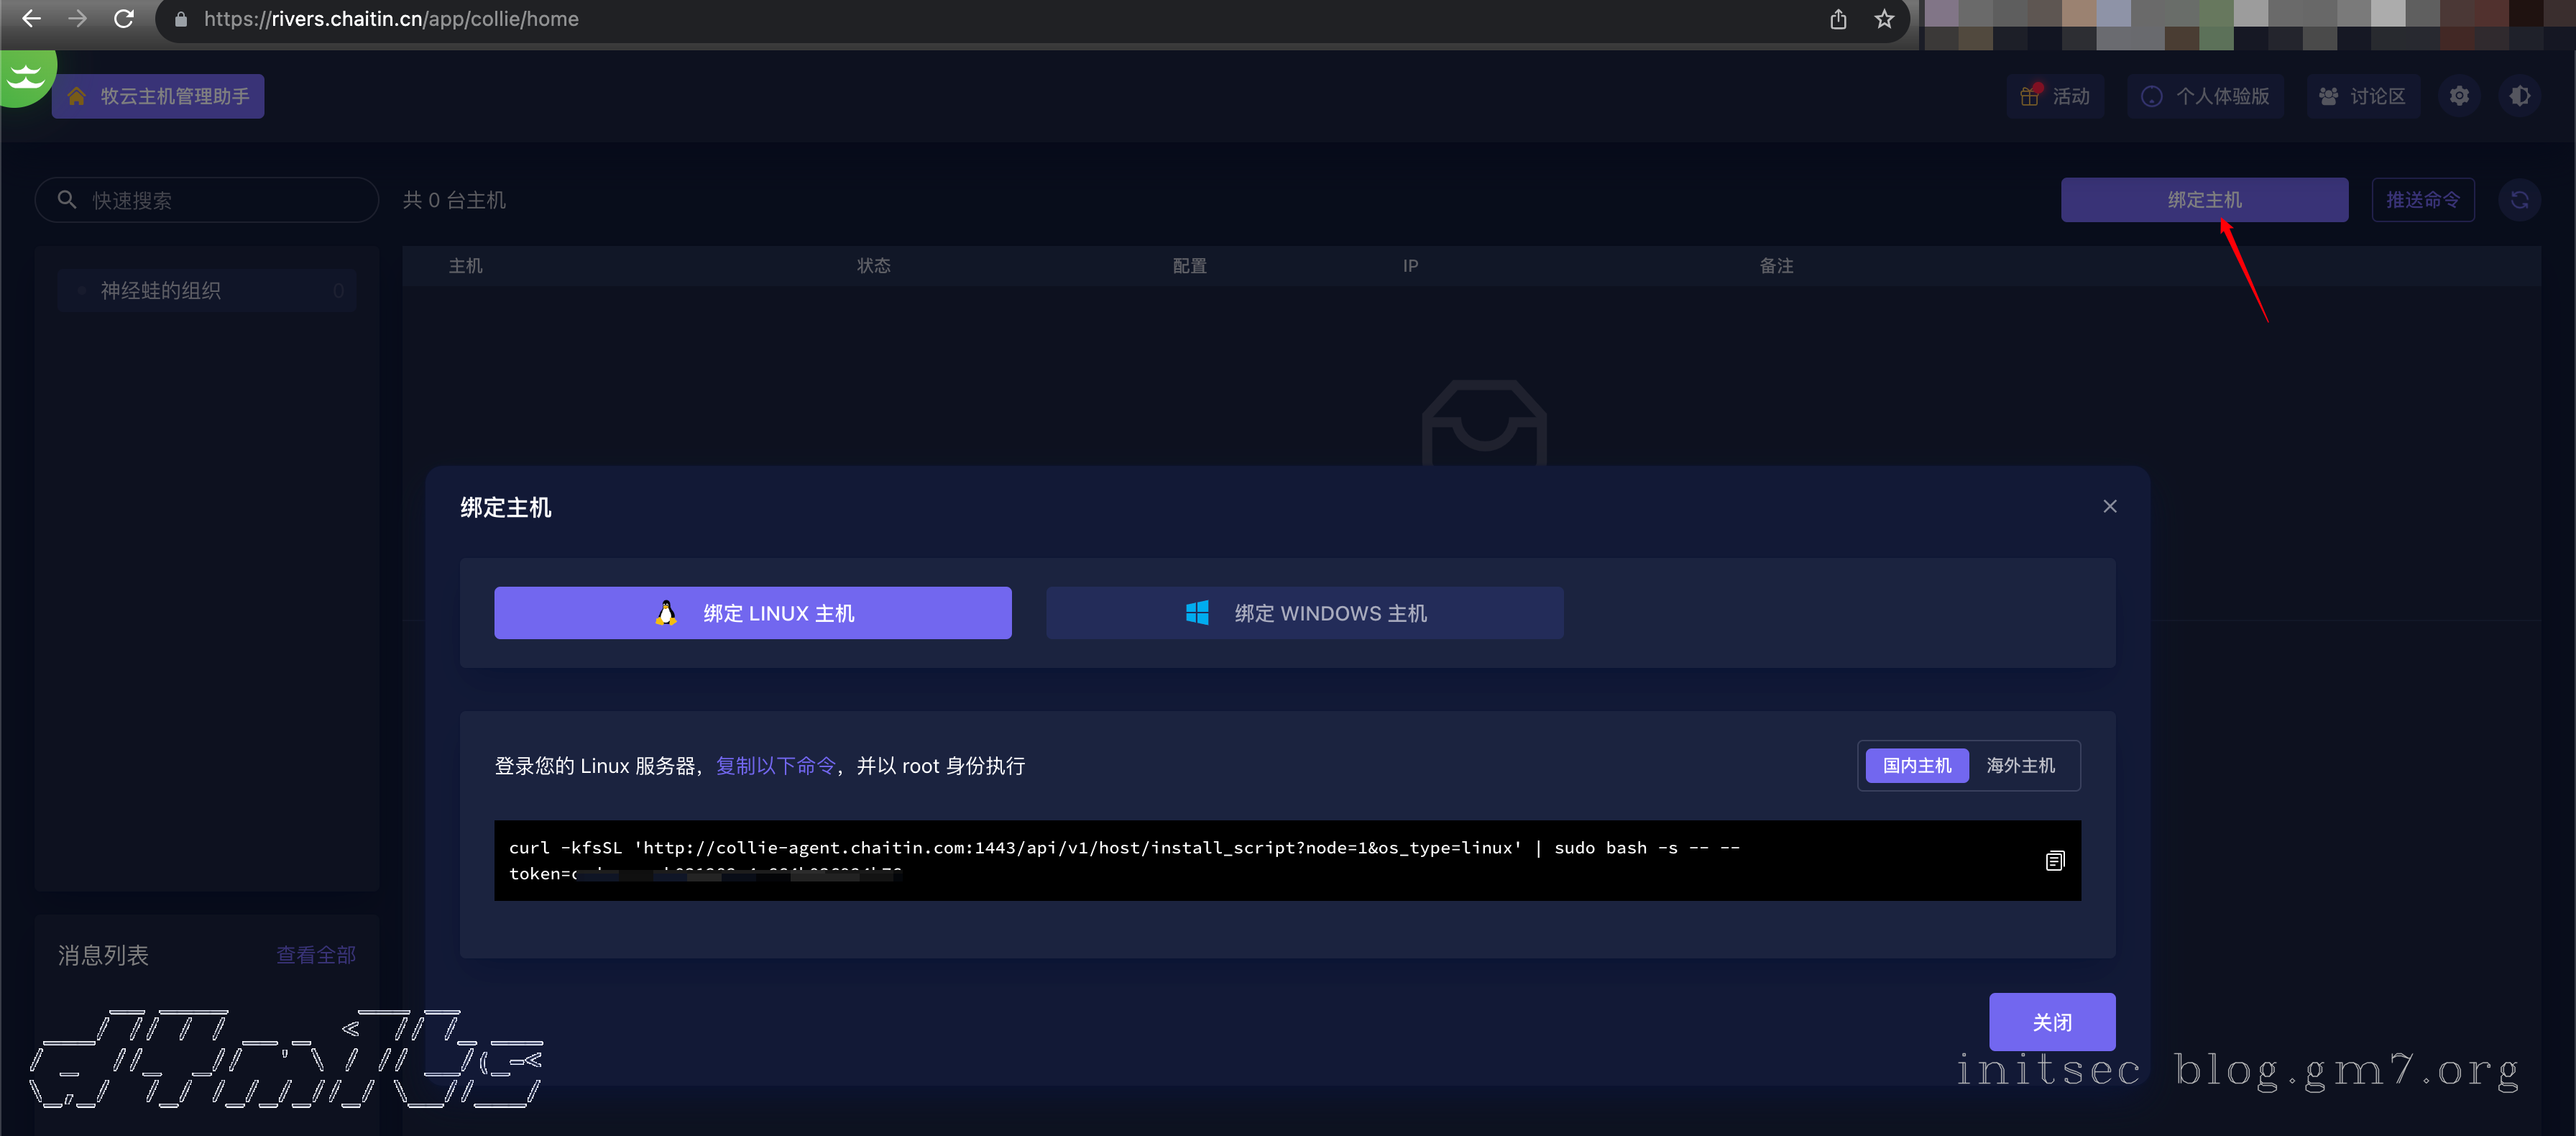Screen dimensions: 2576x1136
Task: Open 个人体验版 menu
Action: click(2205, 96)
